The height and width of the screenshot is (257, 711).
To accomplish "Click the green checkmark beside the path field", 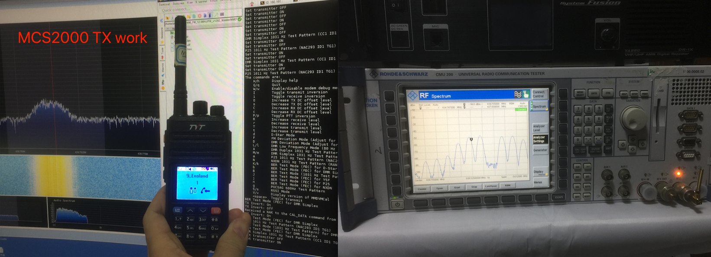I will pos(240,20).
